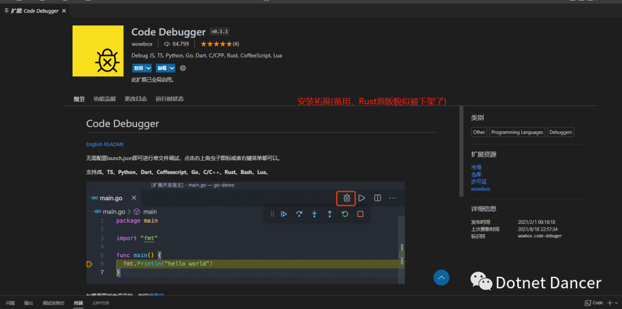
Task: Click the blue scroll-to-top arrow button
Action: 441,278
